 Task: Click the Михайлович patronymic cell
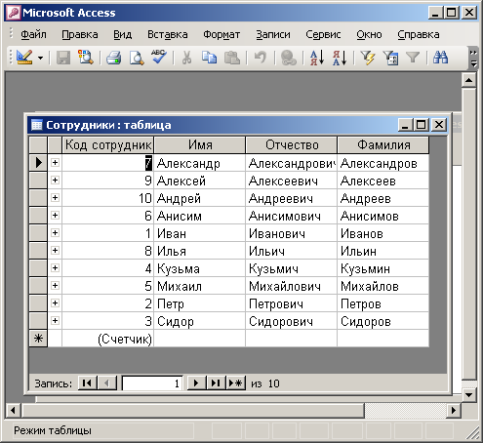[292, 286]
